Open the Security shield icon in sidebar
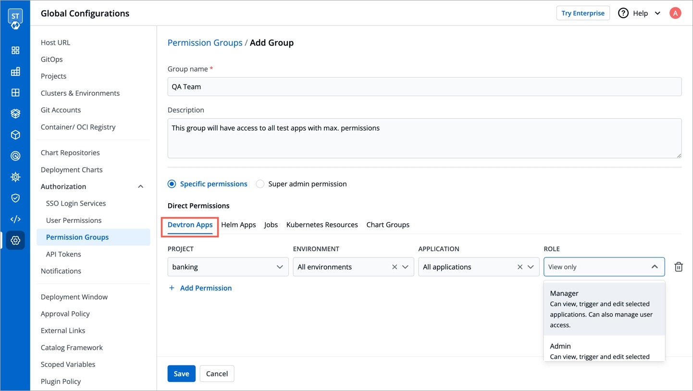Image resolution: width=693 pixels, height=391 pixels. point(15,198)
